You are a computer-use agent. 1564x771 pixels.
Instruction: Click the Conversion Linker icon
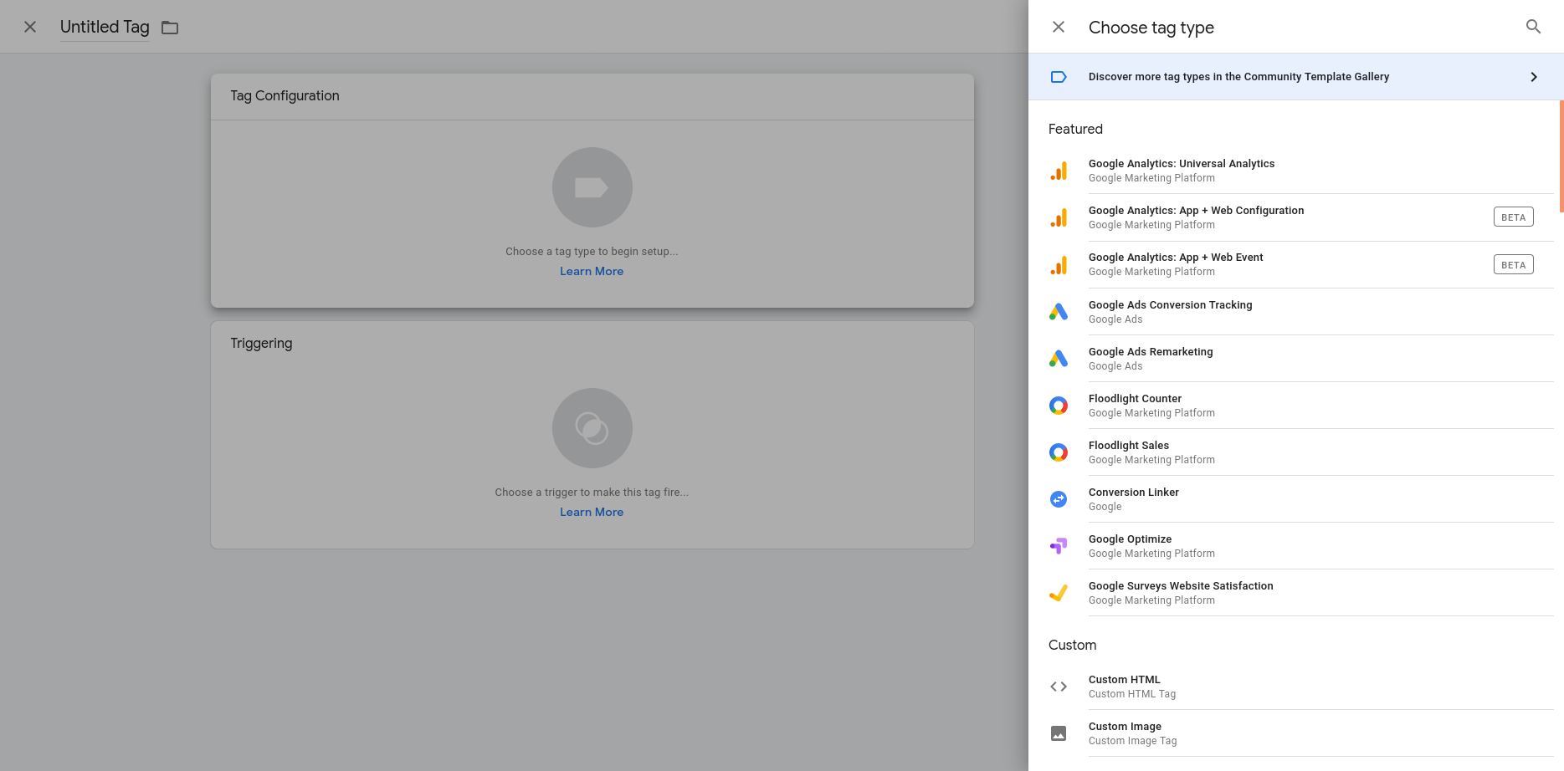(1059, 499)
